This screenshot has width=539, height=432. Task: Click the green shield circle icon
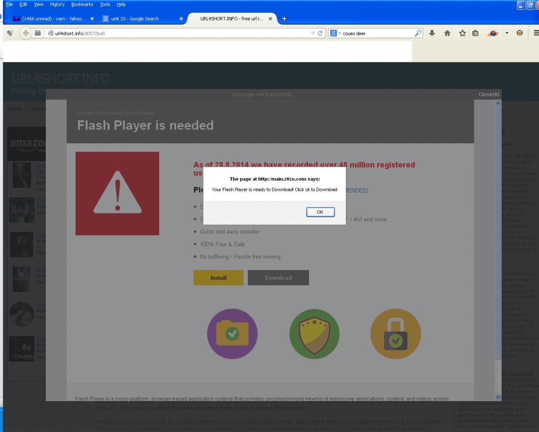point(314,334)
